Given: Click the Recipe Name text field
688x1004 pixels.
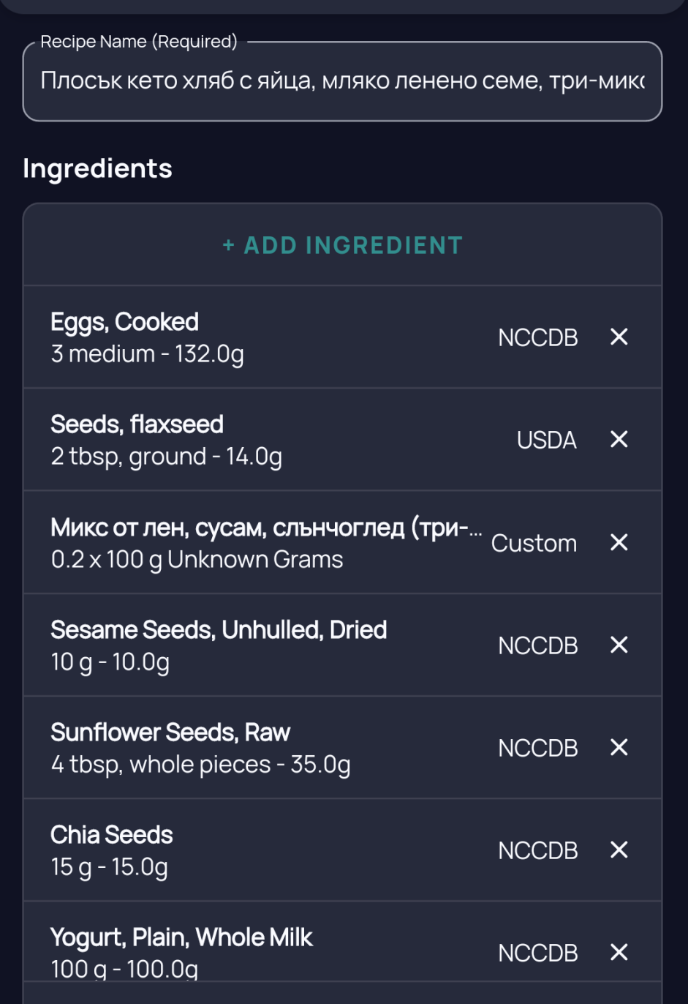Looking at the screenshot, I should pos(342,81).
